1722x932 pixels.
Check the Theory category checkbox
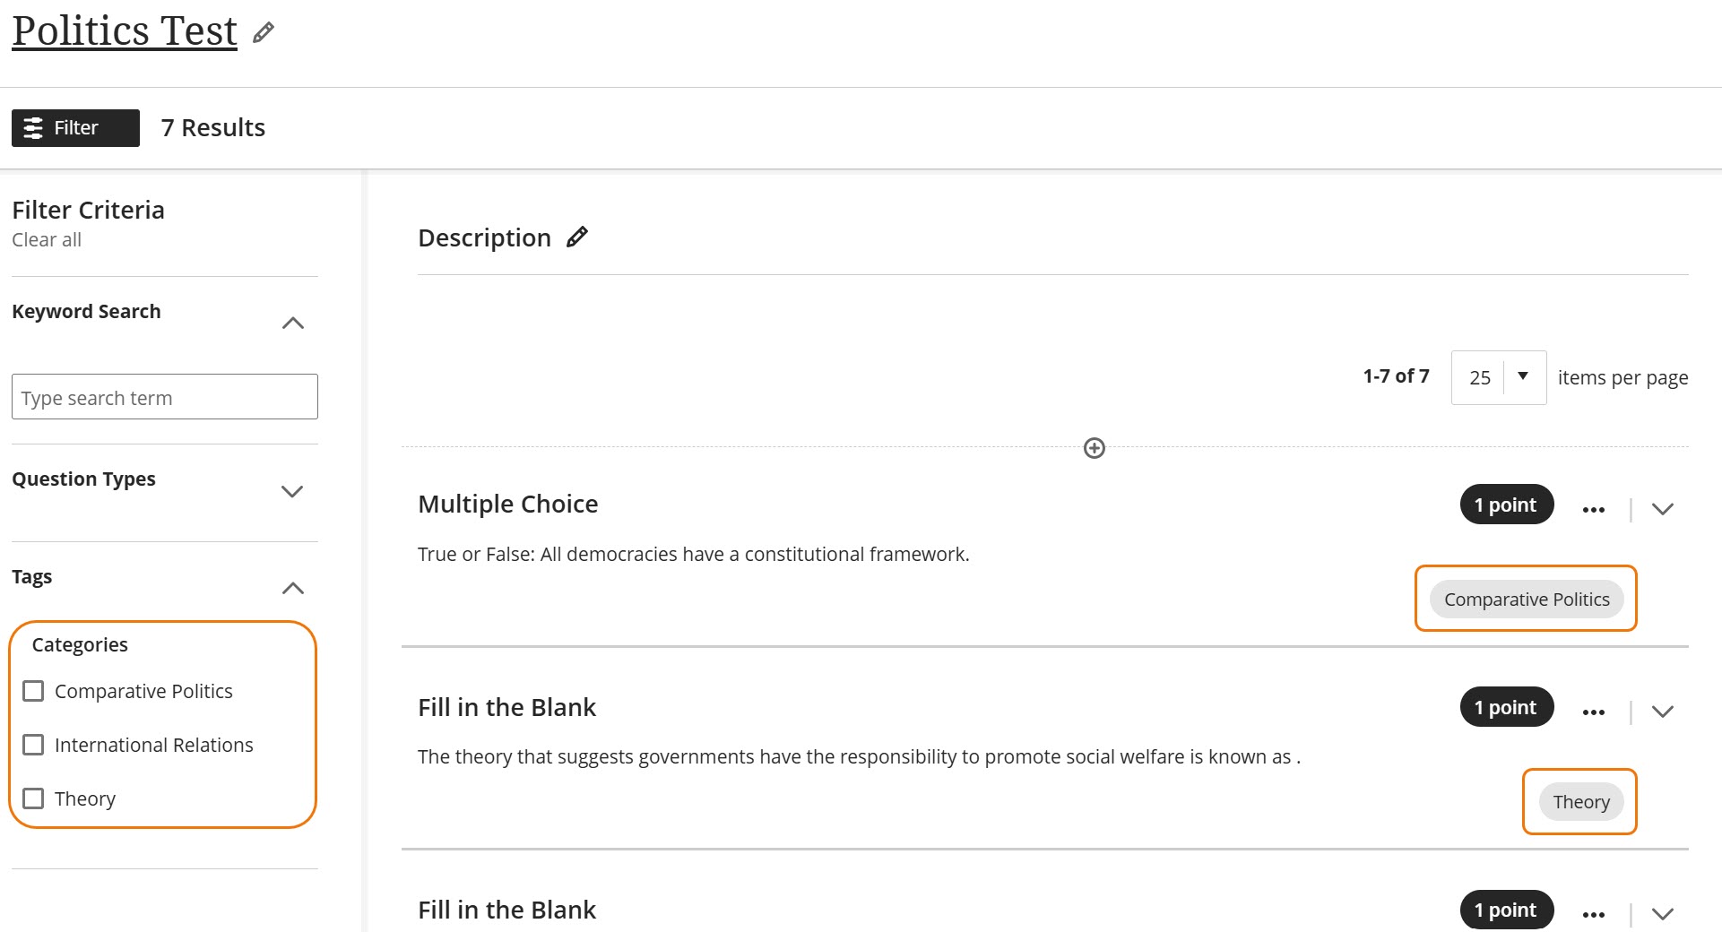click(x=34, y=798)
